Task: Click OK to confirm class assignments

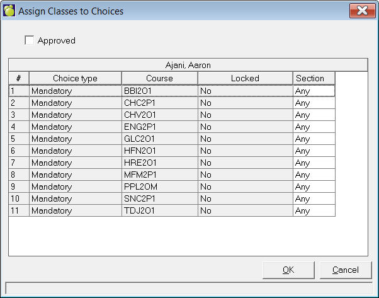Action: click(288, 270)
